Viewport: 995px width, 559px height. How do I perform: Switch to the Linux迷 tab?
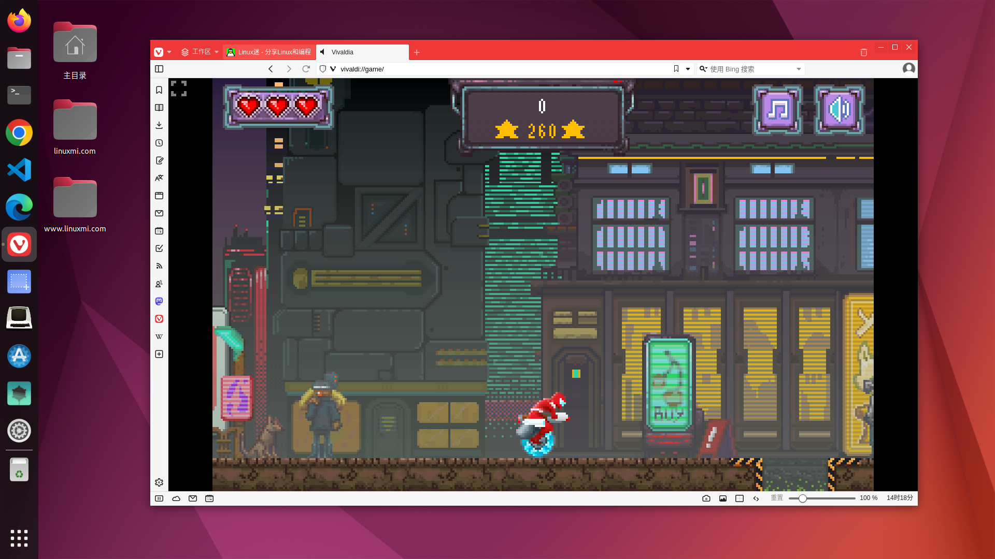pyautogui.click(x=269, y=52)
